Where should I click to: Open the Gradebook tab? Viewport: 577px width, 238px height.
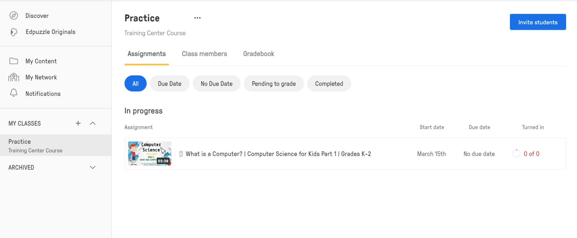pyautogui.click(x=258, y=54)
